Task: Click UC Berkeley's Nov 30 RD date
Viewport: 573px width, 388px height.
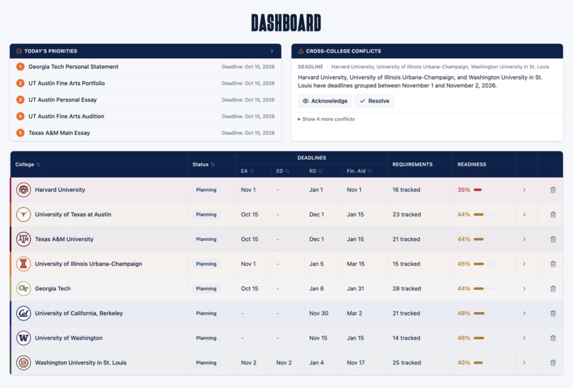Action: click(x=318, y=313)
